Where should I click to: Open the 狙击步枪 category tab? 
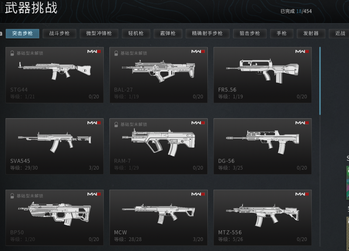(x=250, y=33)
